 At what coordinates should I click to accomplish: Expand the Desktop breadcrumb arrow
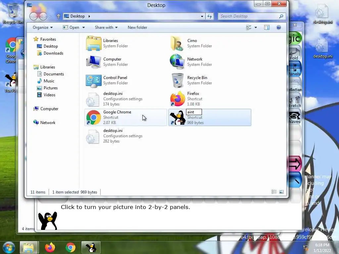click(89, 16)
